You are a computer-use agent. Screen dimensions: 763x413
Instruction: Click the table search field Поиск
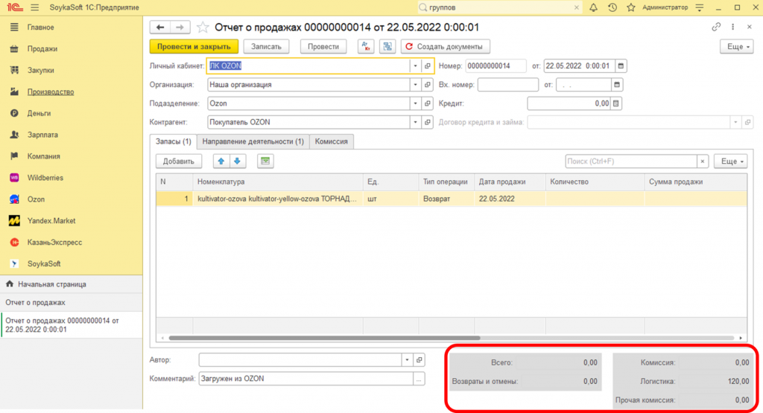point(630,161)
